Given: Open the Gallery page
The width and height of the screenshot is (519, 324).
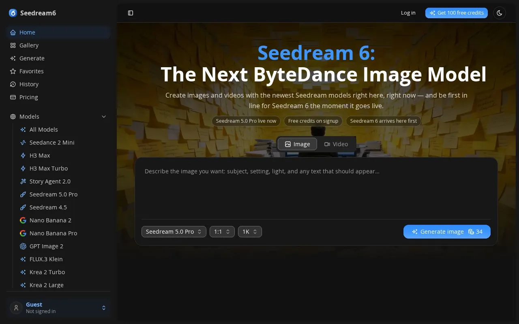Looking at the screenshot, I should click(58, 45).
